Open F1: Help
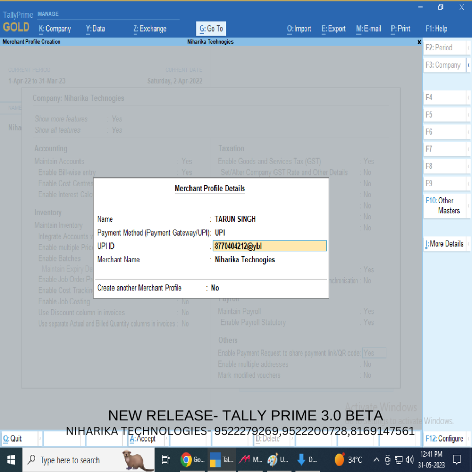The height and width of the screenshot is (472, 472). click(436, 29)
